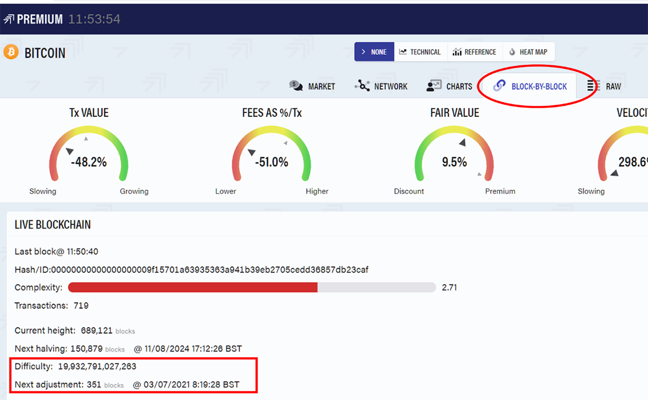
Task: Select the Block-by-Block tab
Action: (530, 86)
